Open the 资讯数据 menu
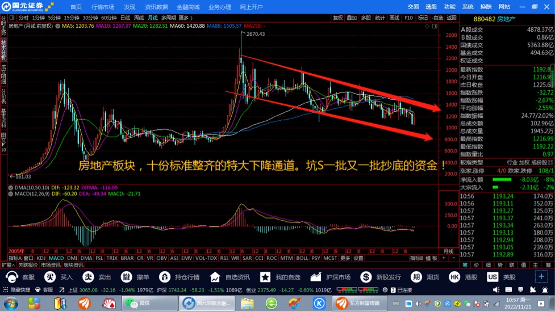The height and width of the screenshot is (312, 555). tap(156, 7)
